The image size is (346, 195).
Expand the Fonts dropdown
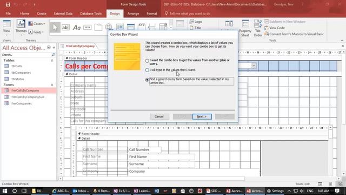36,32
